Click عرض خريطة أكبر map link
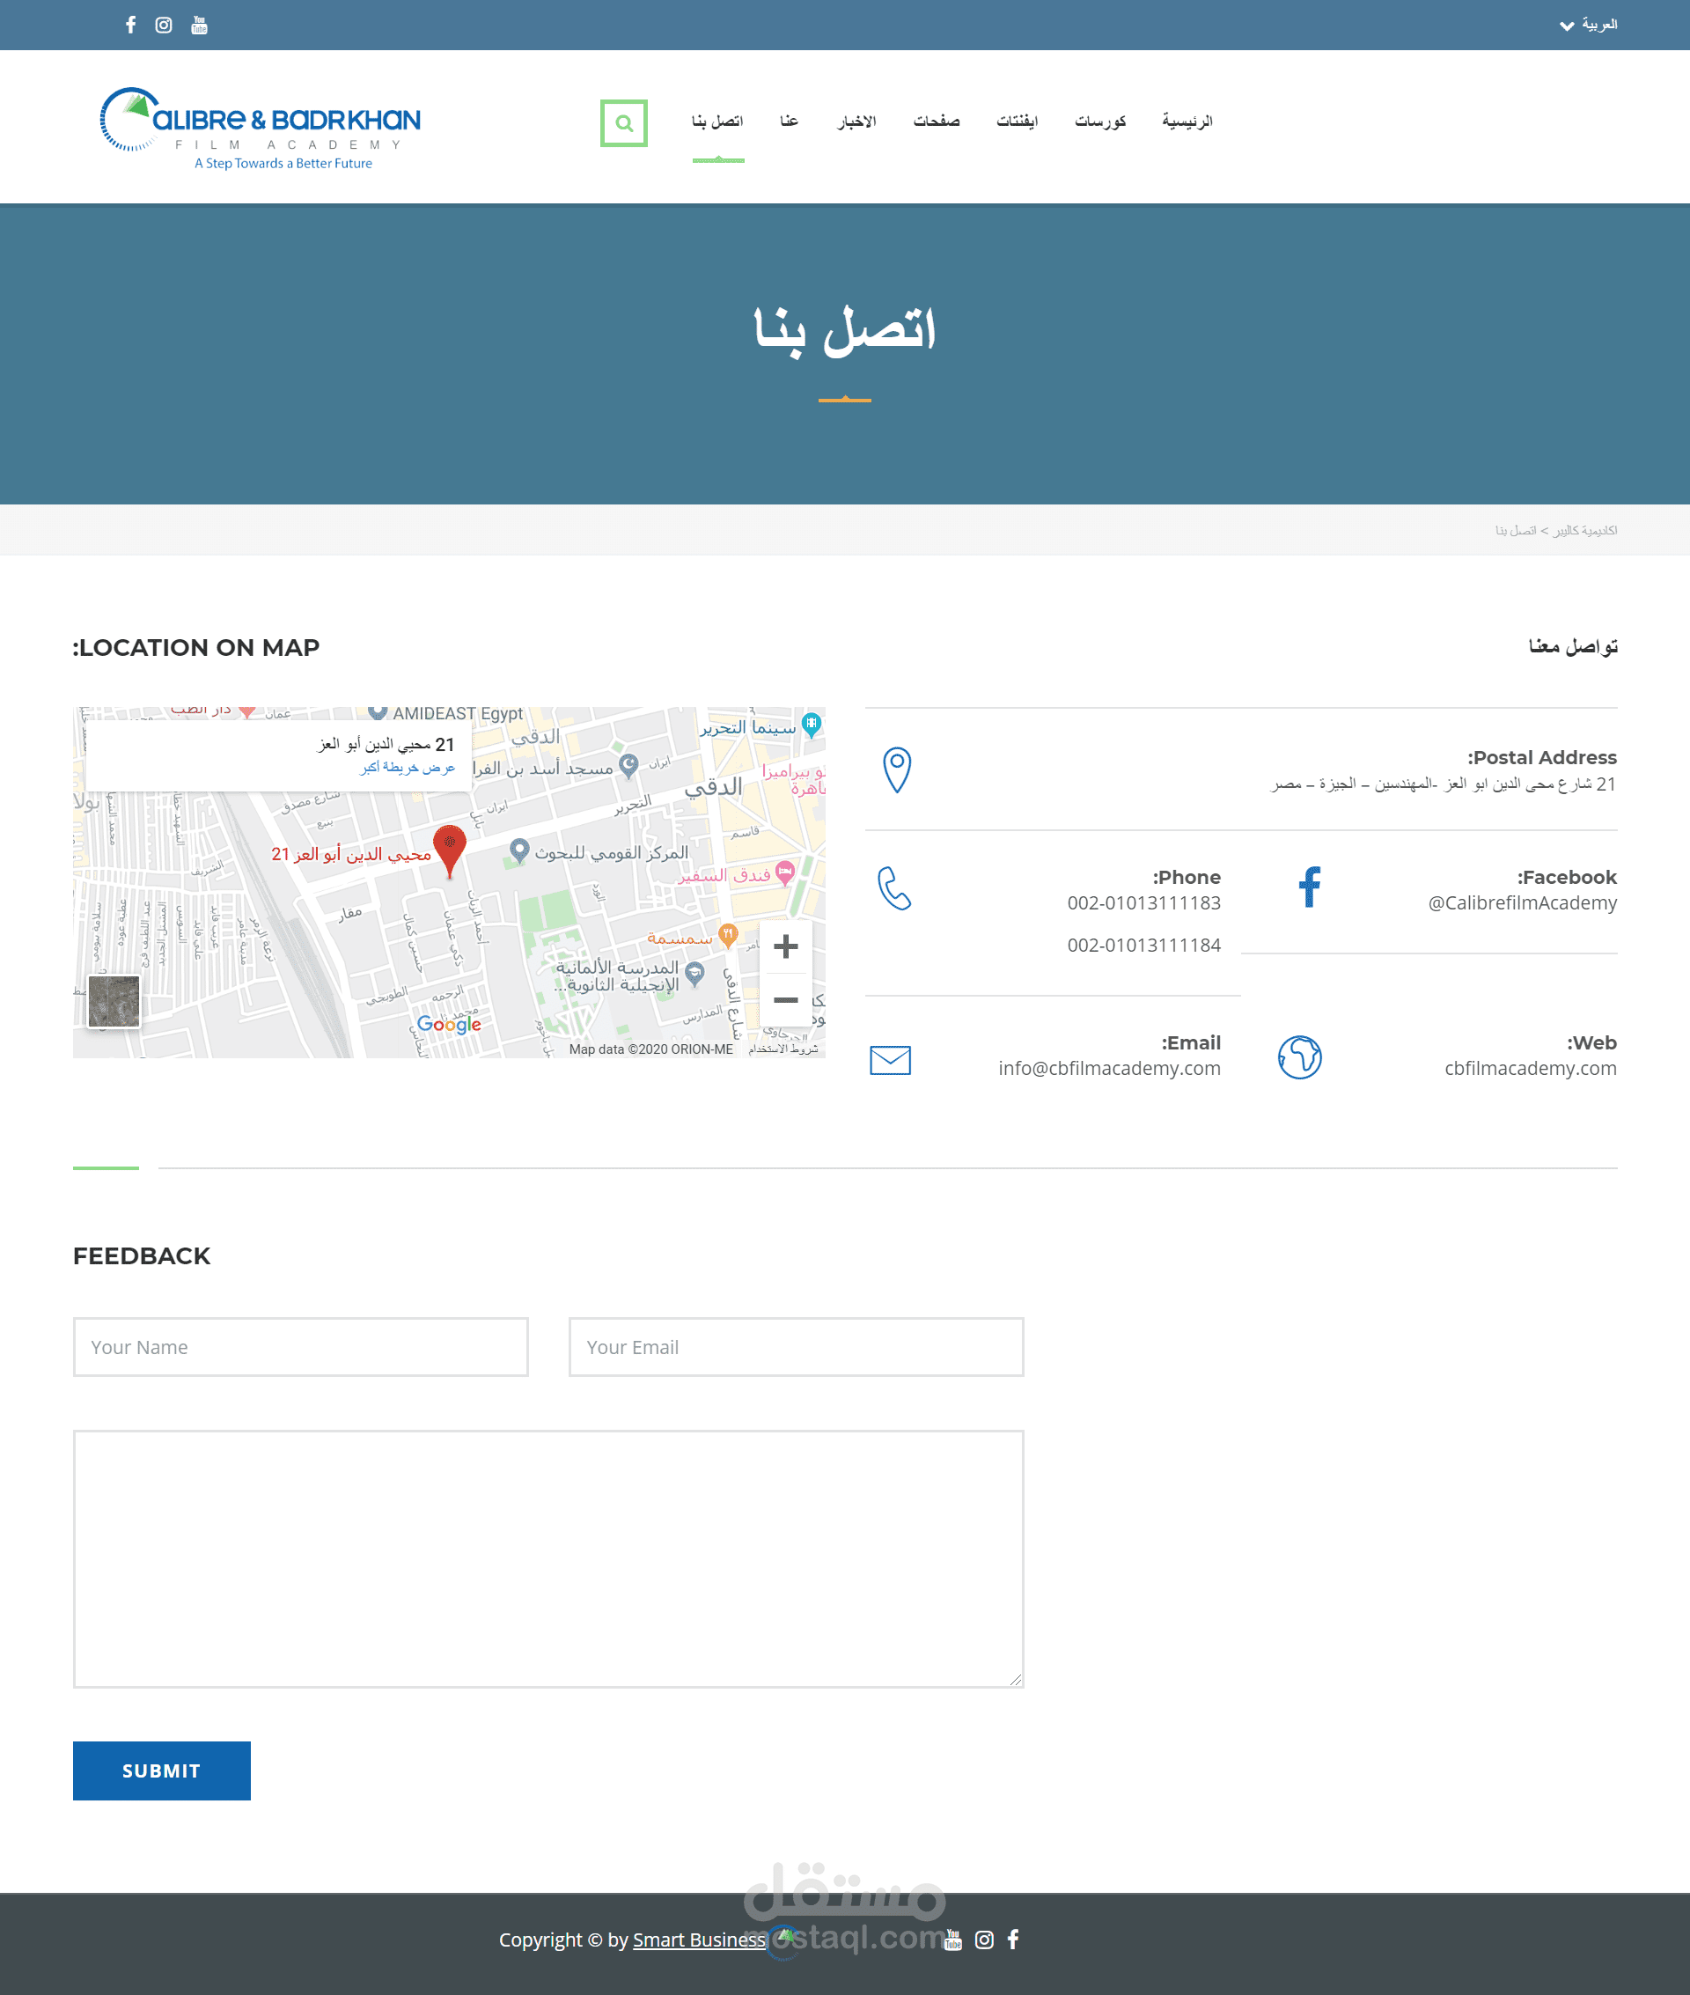 pos(408,769)
